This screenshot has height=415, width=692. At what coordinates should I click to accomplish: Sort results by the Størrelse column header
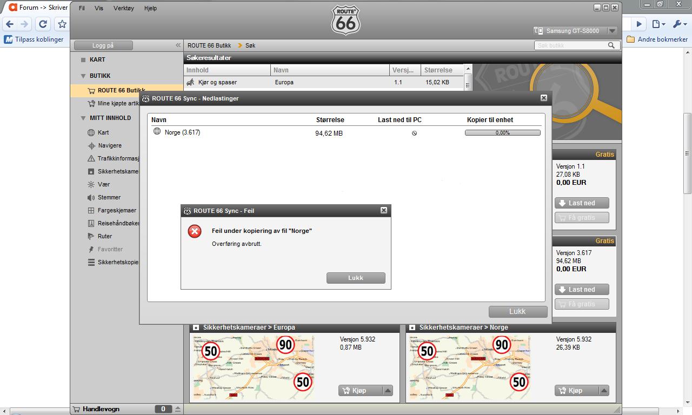(442, 70)
